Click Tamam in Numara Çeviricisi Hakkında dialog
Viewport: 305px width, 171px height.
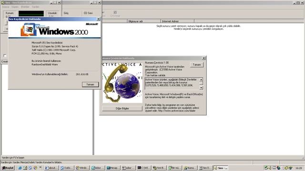[x=197, y=65]
